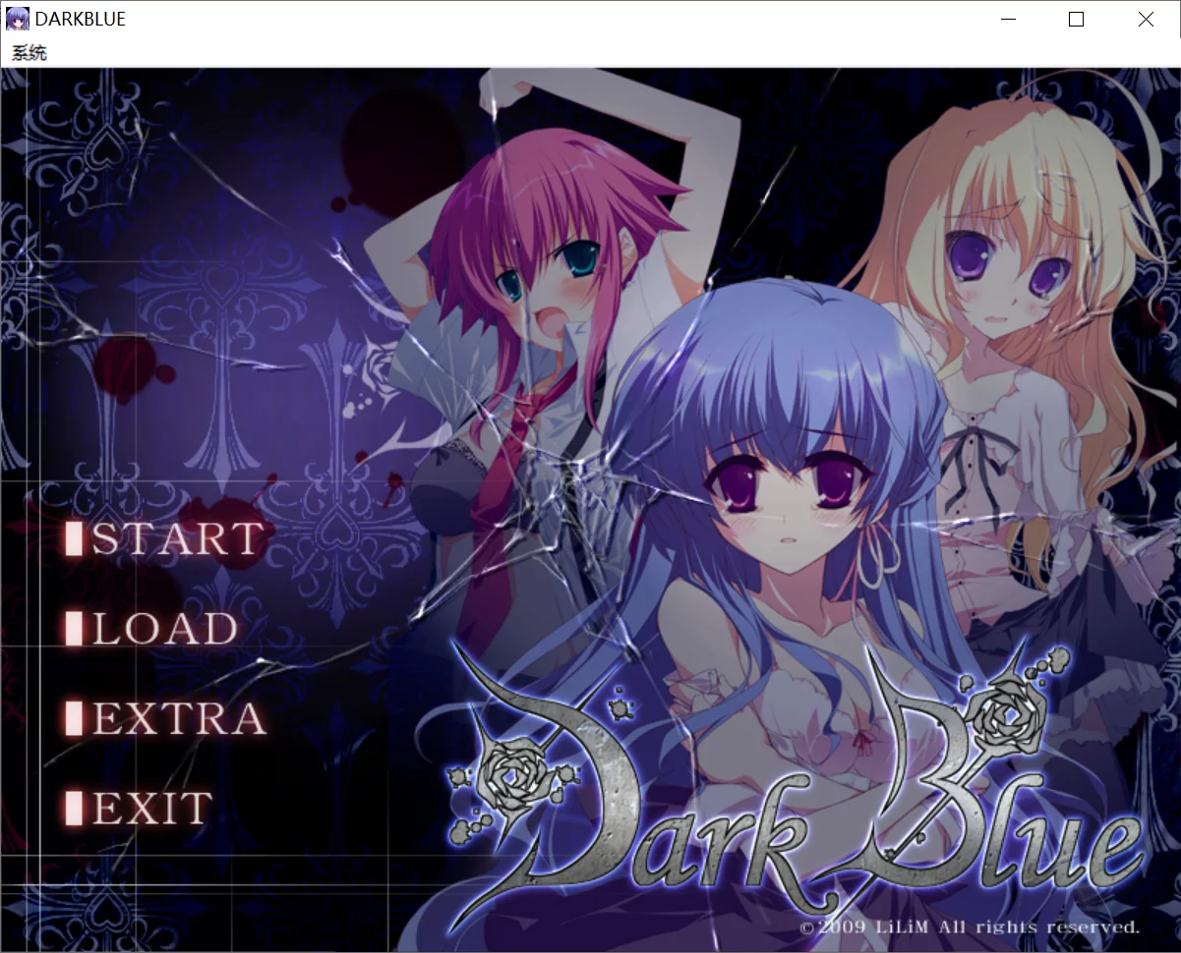The height and width of the screenshot is (953, 1181).
Task: Maximize the DARKBLUE window
Action: coord(1076,19)
